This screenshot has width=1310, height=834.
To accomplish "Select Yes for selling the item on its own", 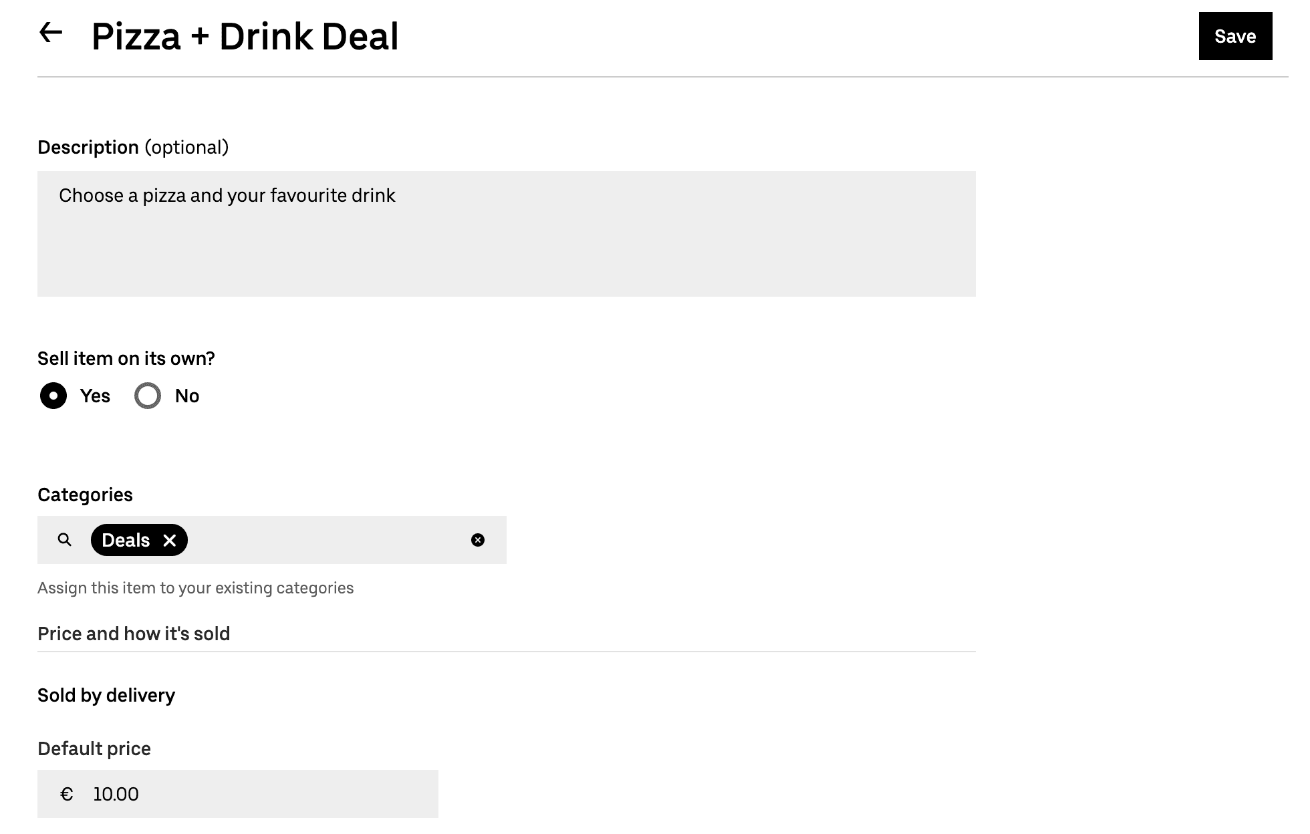I will (53, 396).
